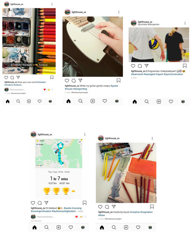
Task: Save the guitar post with bookmark icon
Action: [x=119, y=80]
